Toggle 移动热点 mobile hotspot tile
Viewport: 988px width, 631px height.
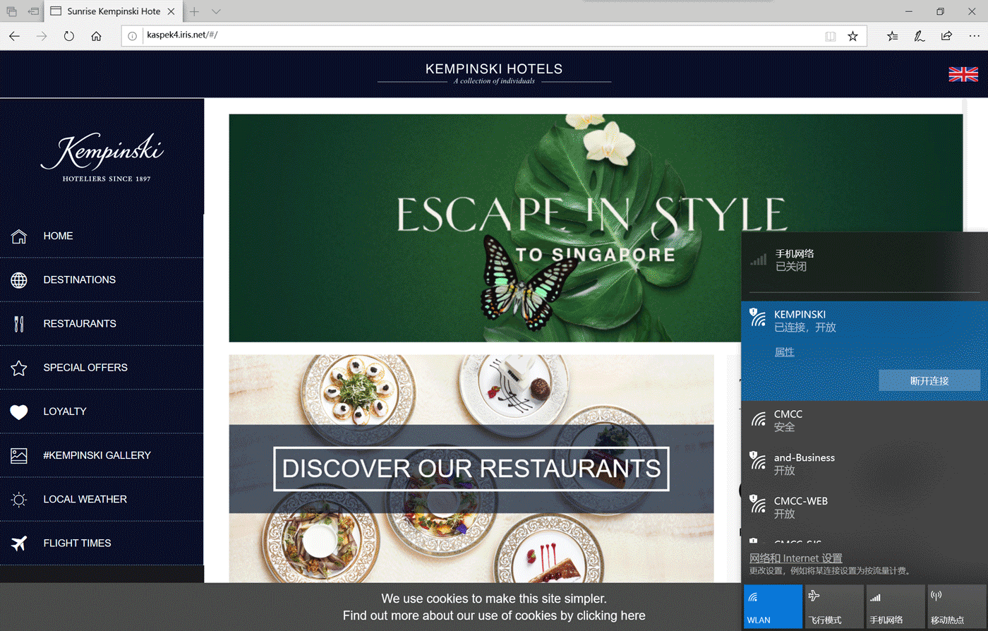pyautogui.click(x=957, y=606)
